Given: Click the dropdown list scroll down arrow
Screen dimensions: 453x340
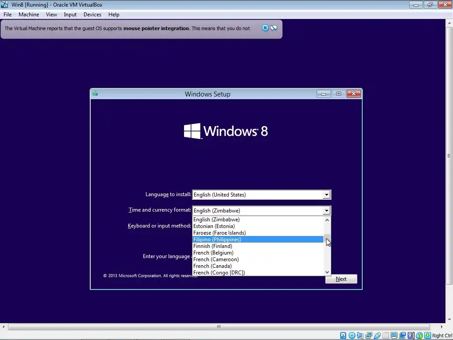Looking at the screenshot, I should coord(327,272).
